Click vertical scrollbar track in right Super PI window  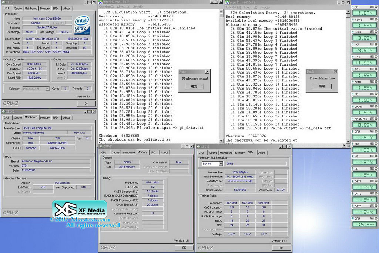pyautogui.click(x=348, y=74)
